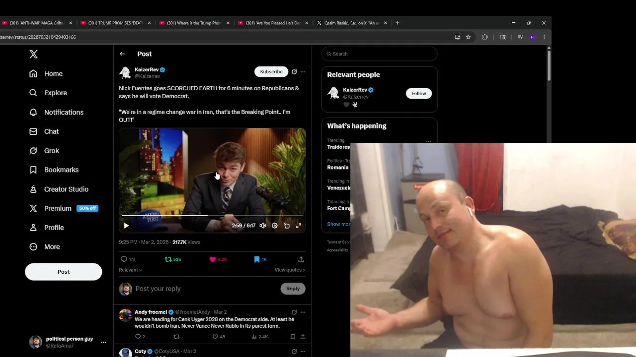Click the X search box
The height and width of the screenshot is (357, 636).
point(380,54)
